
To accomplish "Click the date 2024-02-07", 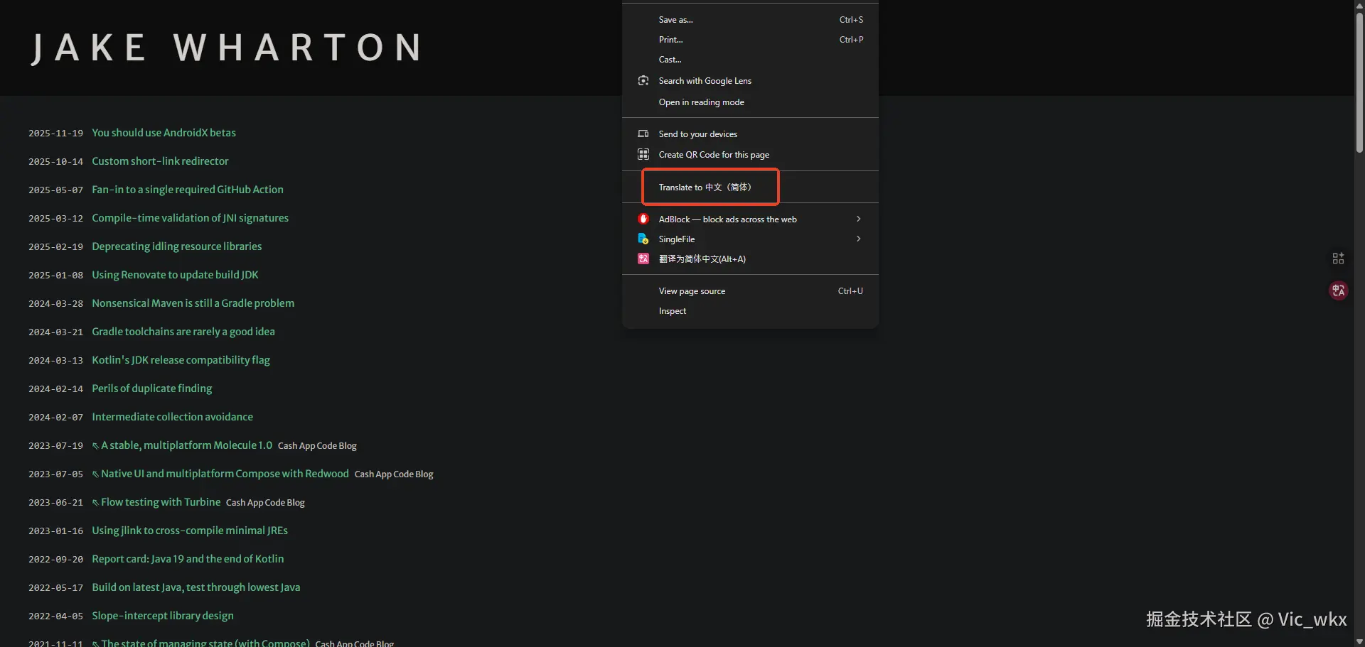I will [x=55, y=418].
